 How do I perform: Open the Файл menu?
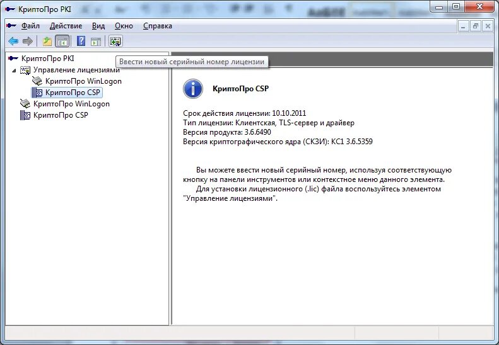30,26
